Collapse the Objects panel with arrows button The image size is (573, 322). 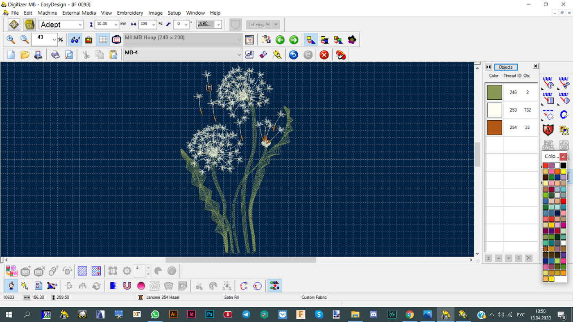488,67
